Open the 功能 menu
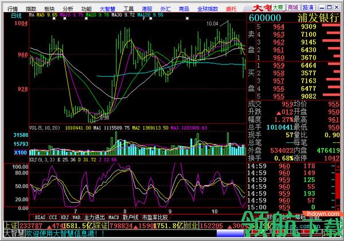Viewport: 344px width, 241px height. pos(86,9)
